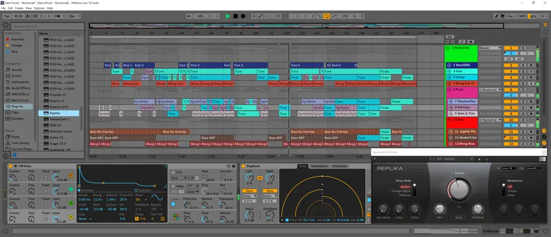Screen dimensions: 551x237
Task: Fold the 1 Nocturnal group track
Action: click(448, 48)
